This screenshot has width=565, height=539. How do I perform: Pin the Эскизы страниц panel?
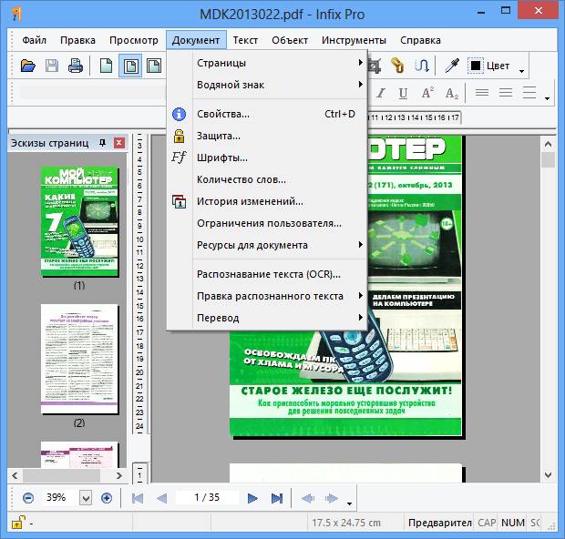(102, 143)
